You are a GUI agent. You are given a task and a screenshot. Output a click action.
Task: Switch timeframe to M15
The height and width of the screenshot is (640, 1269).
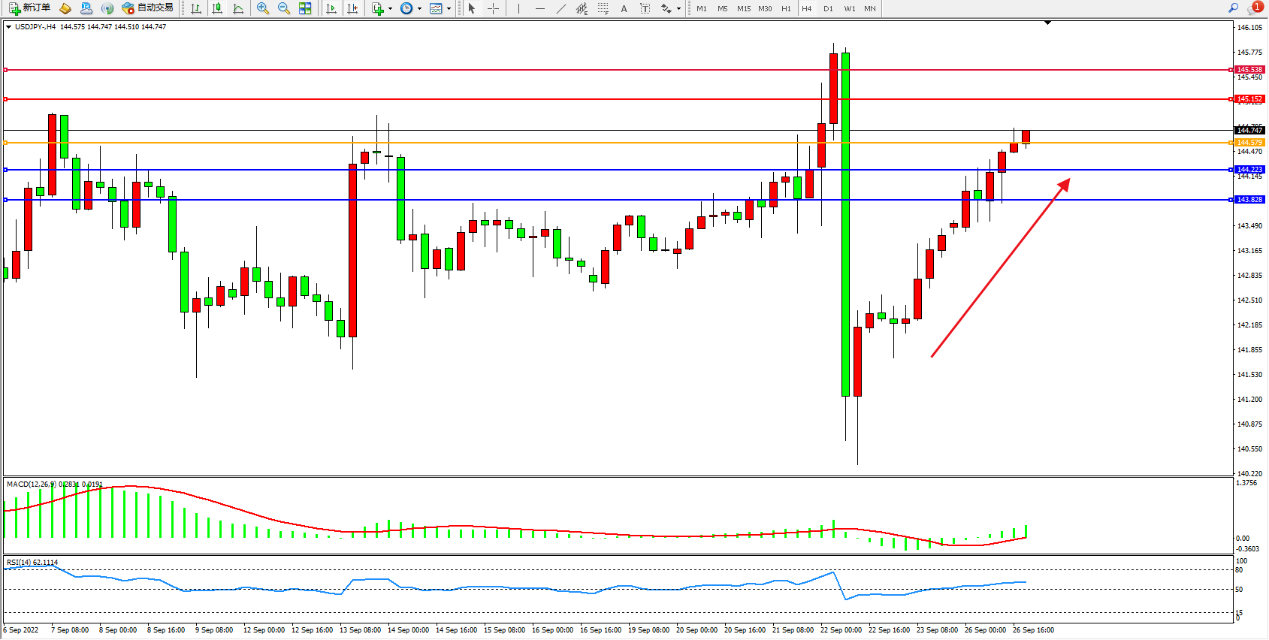point(744,8)
